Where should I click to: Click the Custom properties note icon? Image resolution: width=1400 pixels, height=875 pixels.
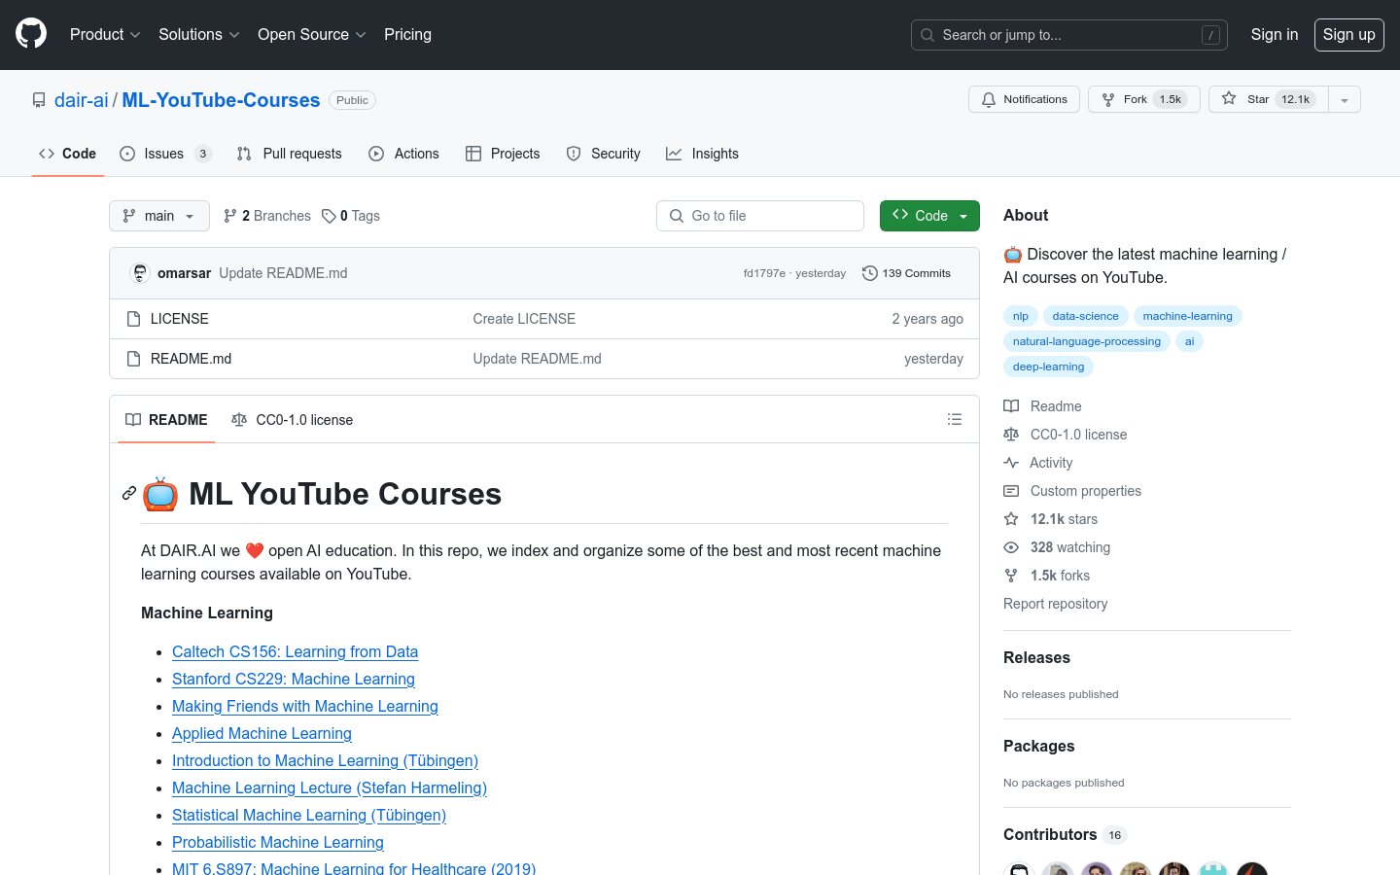point(1011,491)
